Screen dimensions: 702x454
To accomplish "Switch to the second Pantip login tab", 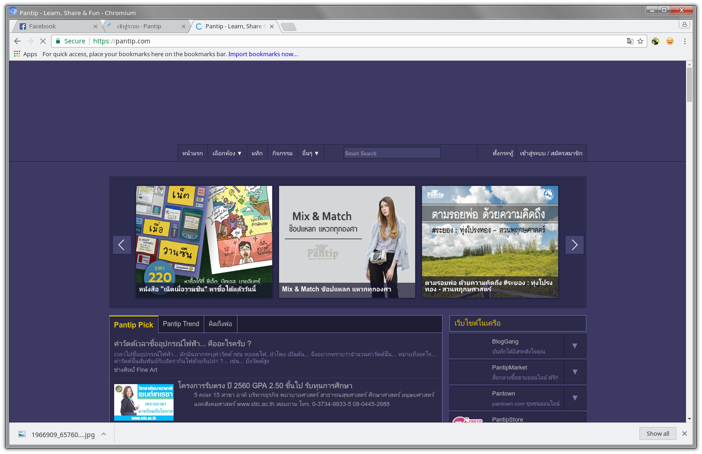I will tap(145, 26).
